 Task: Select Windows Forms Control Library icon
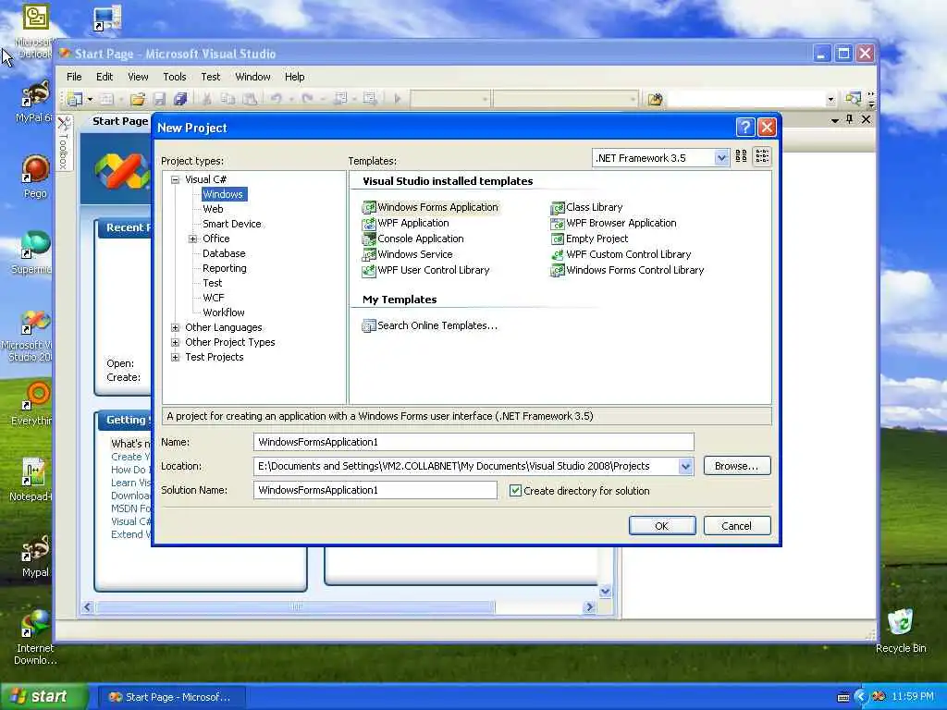click(x=557, y=271)
